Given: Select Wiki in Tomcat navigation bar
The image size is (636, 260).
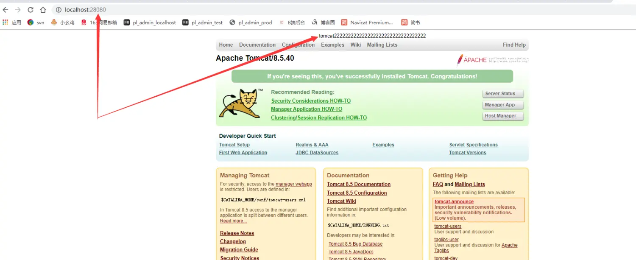Looking at the screenshot, I should coord(356,45).
